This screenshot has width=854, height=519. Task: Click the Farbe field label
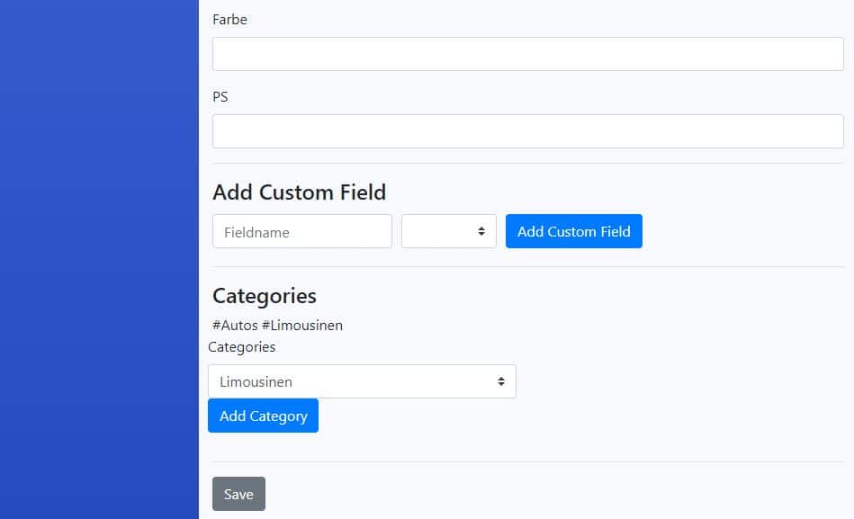click(x=229, y=20)
